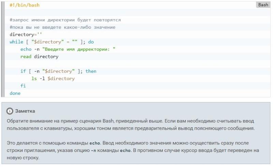Click the 'ls -l $directory' line
The height and width of the screenshot is (167, 273).
click(53, 79)
